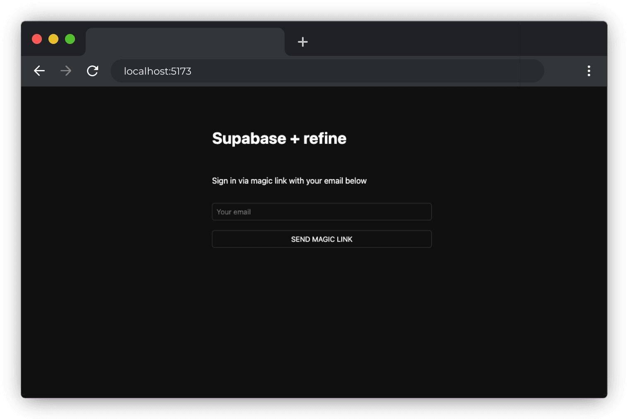Viewport: 628px width, 419px height.
Task: Click the 'Sign in via magic link' text
Action: [x=249, y=181]
